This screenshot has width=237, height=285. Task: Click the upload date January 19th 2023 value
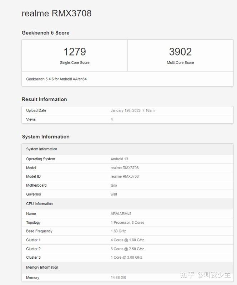(132, 110)
